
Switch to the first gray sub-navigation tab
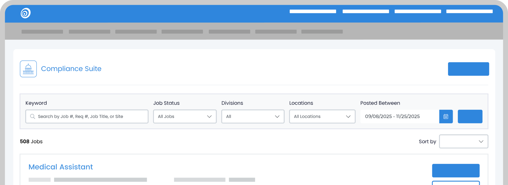(x=42, y=32)
